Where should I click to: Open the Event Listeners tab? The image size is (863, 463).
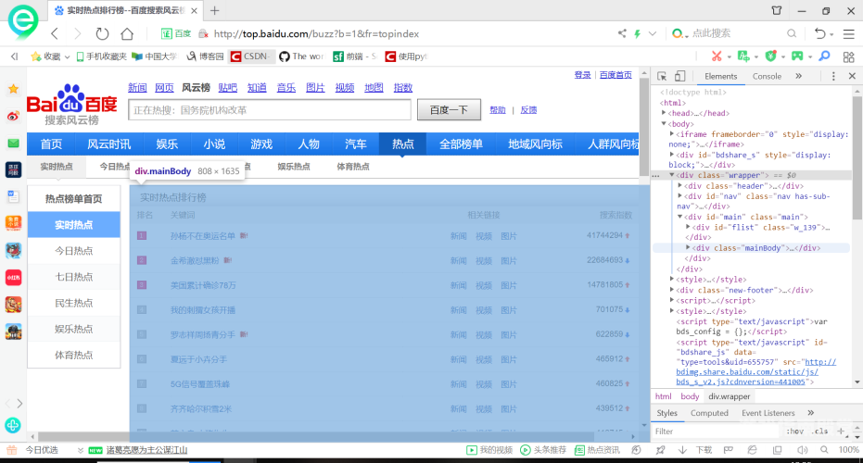(x=768, y=413)
